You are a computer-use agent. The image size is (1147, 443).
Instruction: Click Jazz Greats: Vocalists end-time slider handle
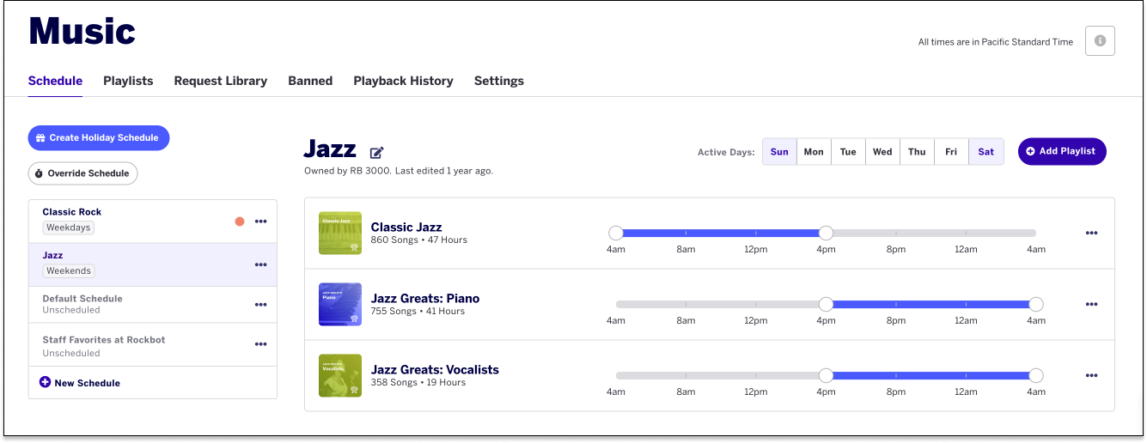pos(1036,375)
